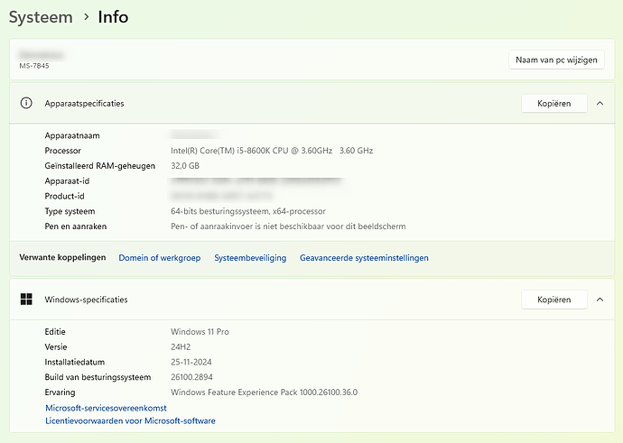Click the MS-7B45 model text
This screenshot has height=443, width=623.
click(x=34, y=66)
